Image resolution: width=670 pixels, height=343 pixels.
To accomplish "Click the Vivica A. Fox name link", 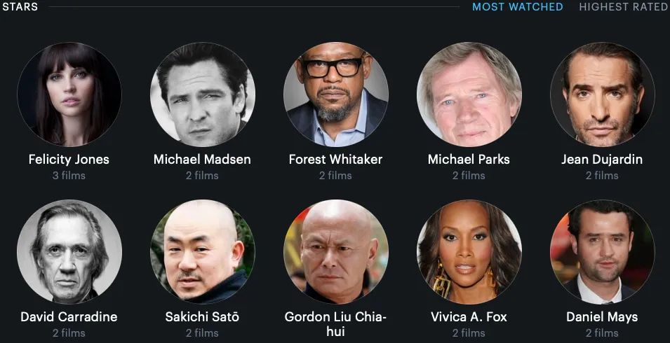I will 469,317.
